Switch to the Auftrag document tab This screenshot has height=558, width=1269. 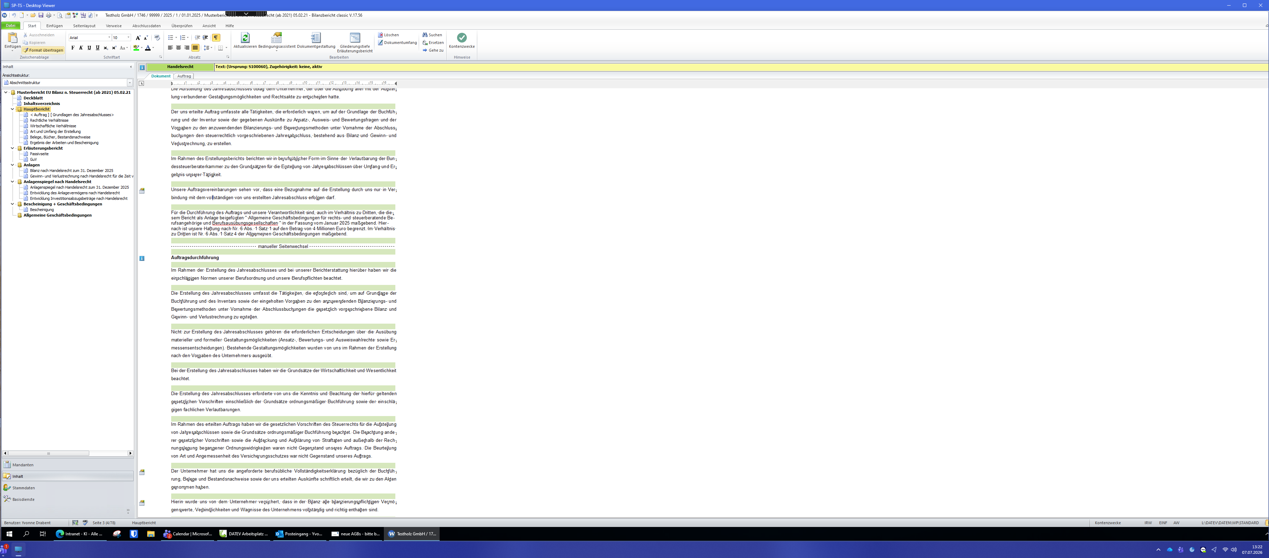[x=184, y=76]
